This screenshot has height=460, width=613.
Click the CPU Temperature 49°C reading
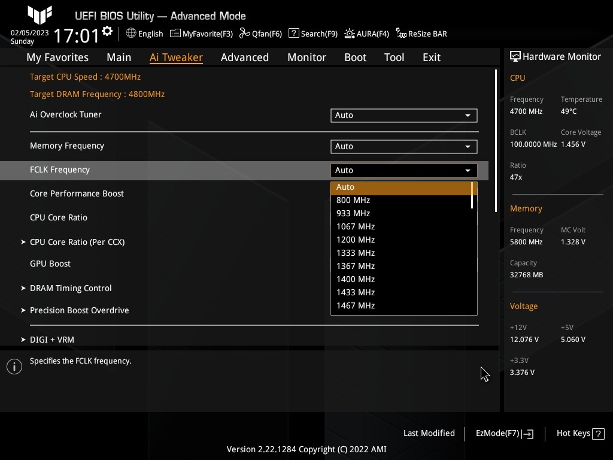[x=569, y=111]
